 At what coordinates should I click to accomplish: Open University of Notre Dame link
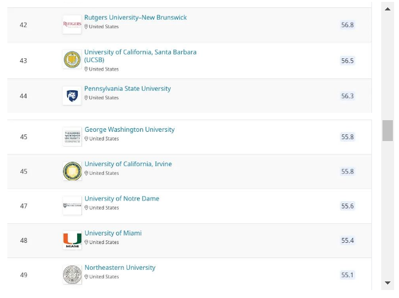point(122,198)
